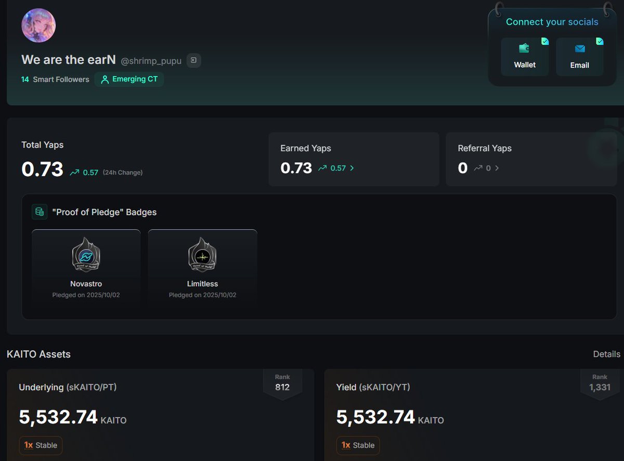
Task: Click the Yield 5,532.74 KAITO amount
Action: point(390,417)
